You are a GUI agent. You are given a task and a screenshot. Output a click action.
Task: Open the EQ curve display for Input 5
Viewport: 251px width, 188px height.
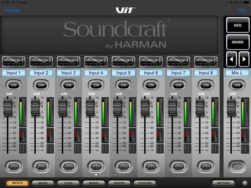click(x=124, y=61)
